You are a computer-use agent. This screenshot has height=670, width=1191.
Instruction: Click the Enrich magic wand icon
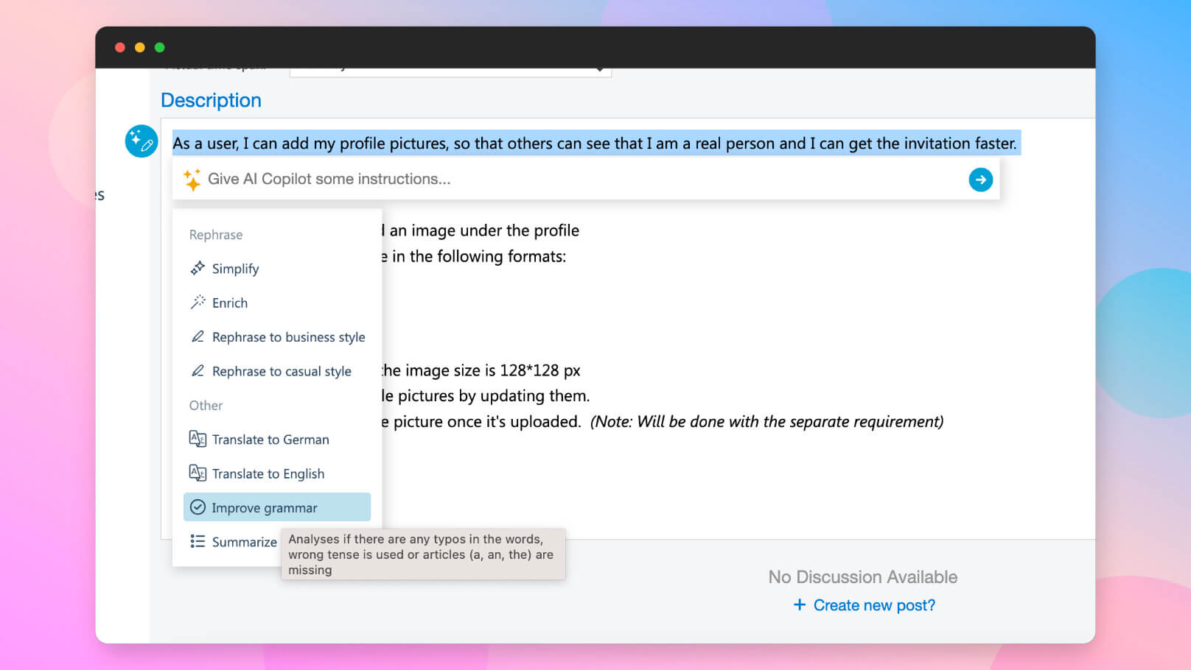[x=198, y=303]
